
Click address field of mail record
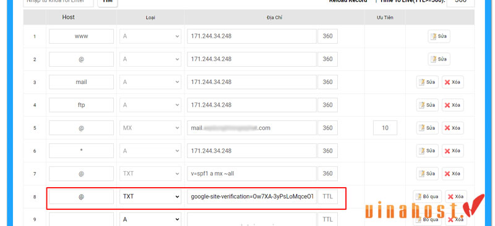pyautogui.click(x=252, y=82)
